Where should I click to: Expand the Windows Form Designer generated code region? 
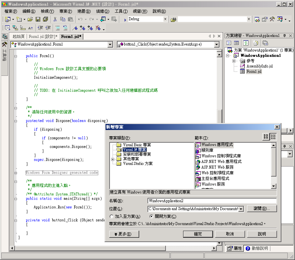(16, 173)
